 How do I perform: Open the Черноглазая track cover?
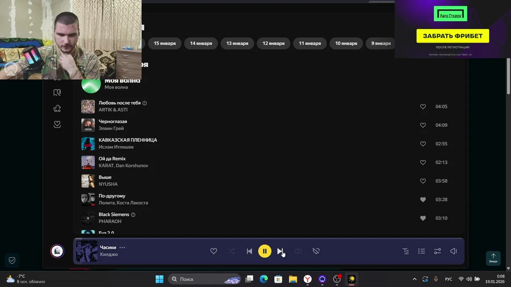[88, 125]
